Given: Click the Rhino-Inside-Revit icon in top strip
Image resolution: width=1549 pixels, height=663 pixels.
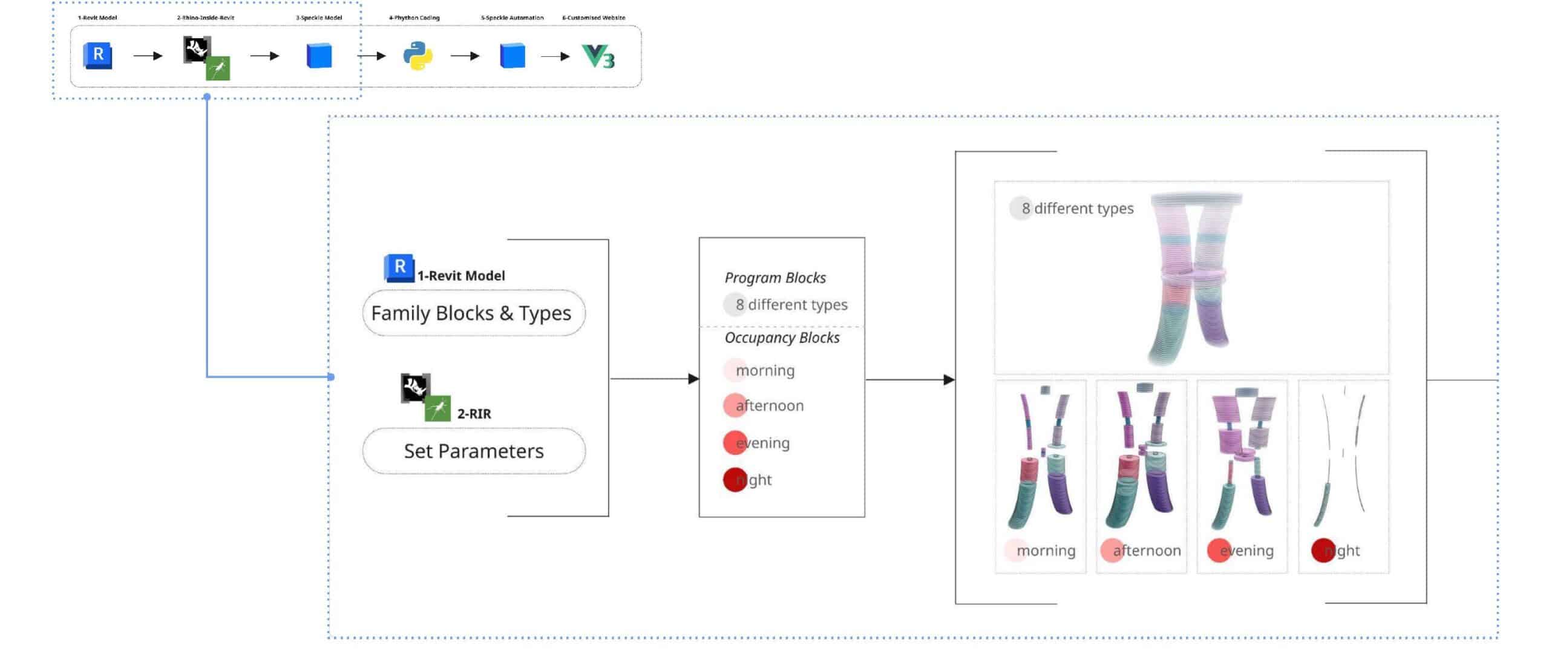Looking at the screenshot, I should (206, 58).
